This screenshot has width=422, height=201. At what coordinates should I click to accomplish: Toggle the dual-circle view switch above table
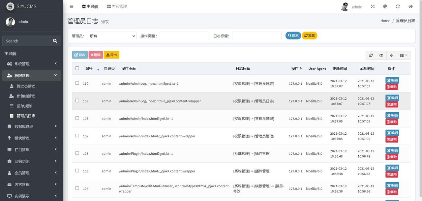tap(381, 55)
